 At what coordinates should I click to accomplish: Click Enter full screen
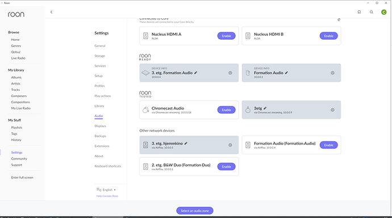tap(22, 178)
